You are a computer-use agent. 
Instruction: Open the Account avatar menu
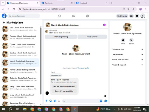click(x=142, y=16)
